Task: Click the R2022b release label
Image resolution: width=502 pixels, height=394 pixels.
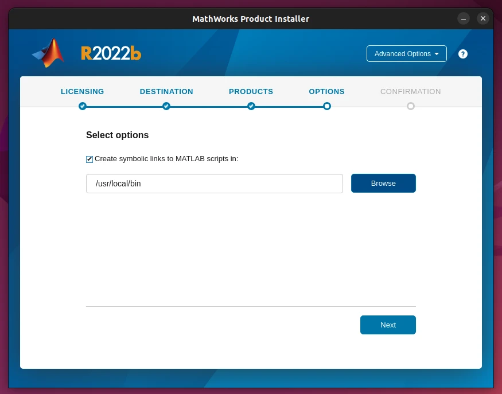Action: (x=111, y=53)
